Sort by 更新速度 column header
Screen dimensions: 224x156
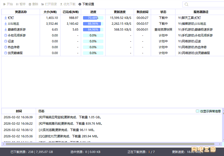coord(120,12)
